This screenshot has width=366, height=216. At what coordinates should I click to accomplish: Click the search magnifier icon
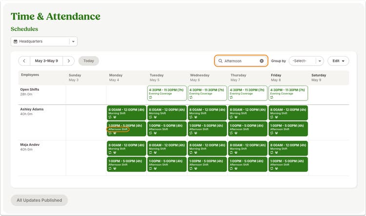(x=220, y=61)
